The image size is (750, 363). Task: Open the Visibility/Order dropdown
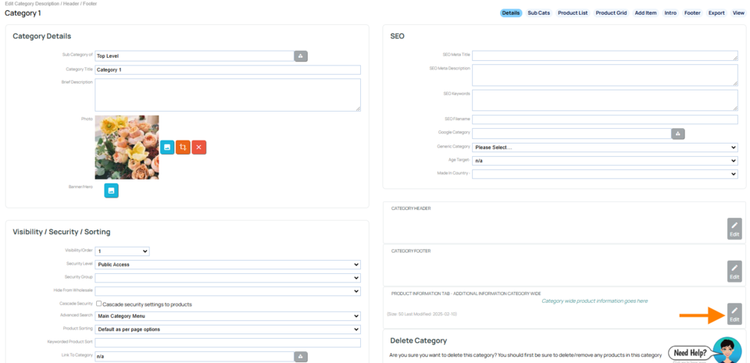click(122, 251)
